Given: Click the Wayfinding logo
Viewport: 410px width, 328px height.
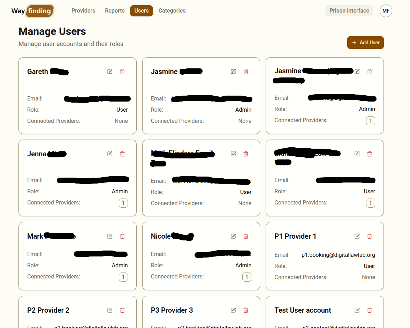Looking at the screenshot, I should (x=32, y=11).
